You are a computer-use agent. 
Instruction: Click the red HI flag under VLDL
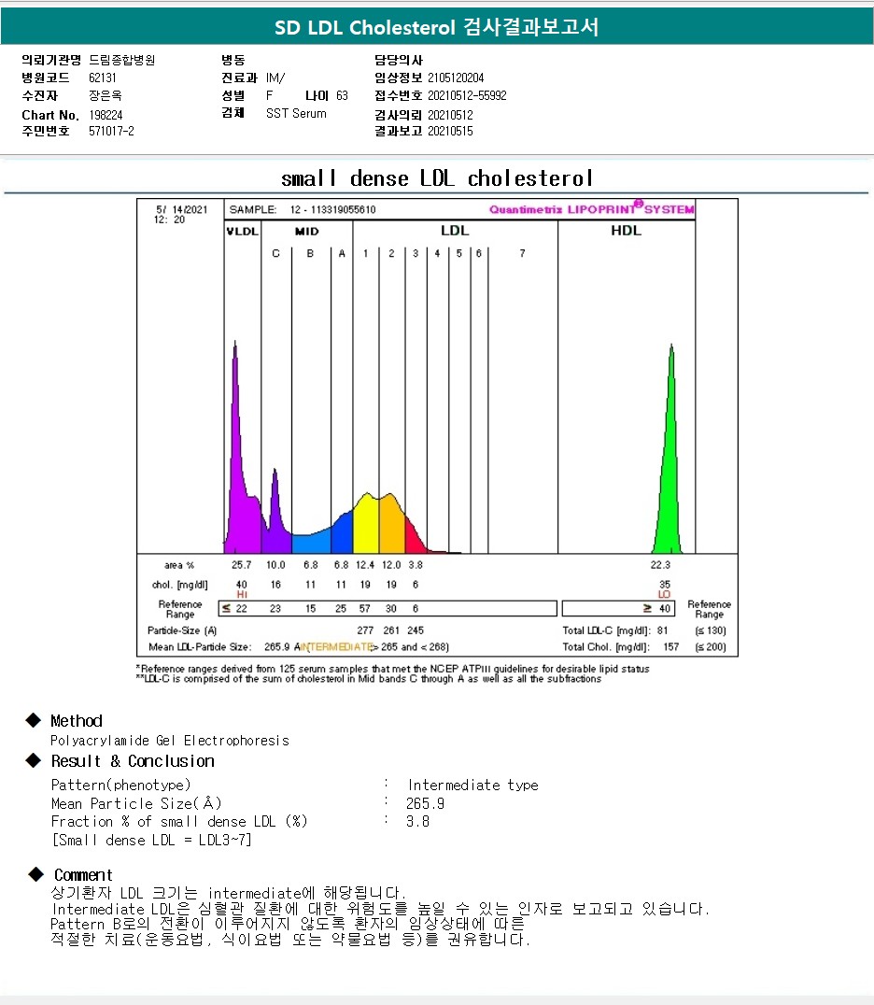[x=241, y=595]
